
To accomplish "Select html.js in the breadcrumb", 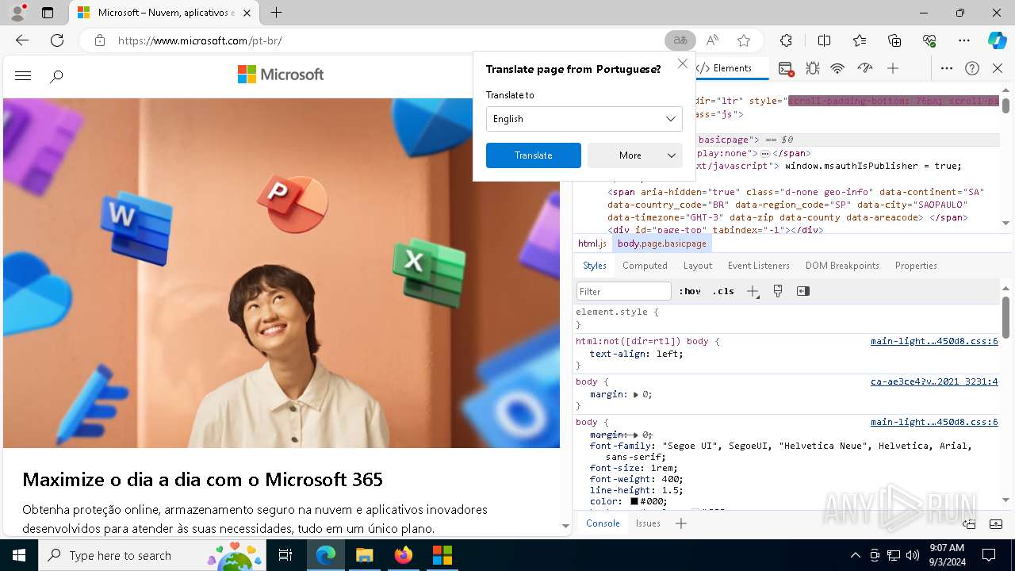I will 592,243.
